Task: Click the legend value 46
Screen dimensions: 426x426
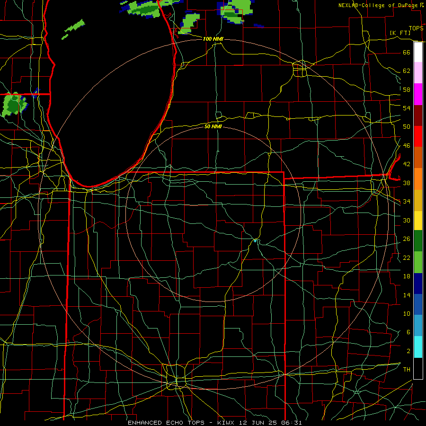Action: (x=407, y=146)
